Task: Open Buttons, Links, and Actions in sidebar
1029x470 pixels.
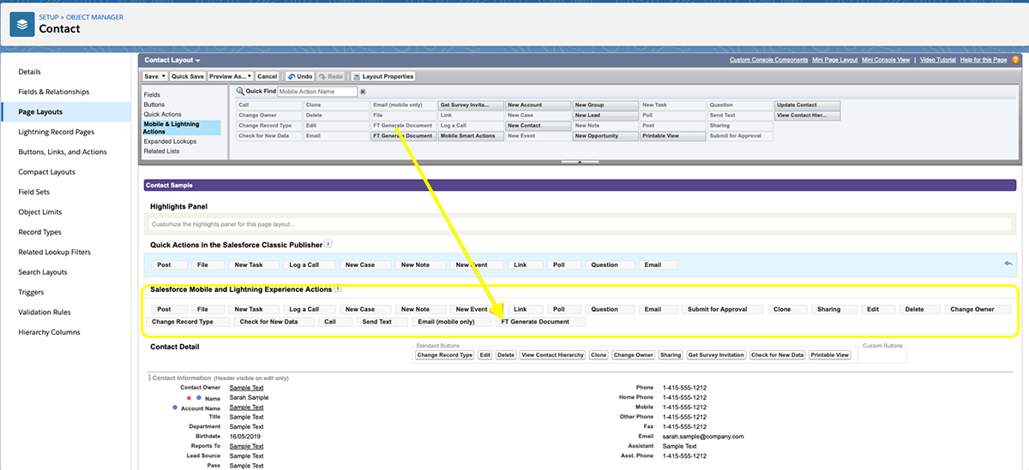Action: point(63,152)
